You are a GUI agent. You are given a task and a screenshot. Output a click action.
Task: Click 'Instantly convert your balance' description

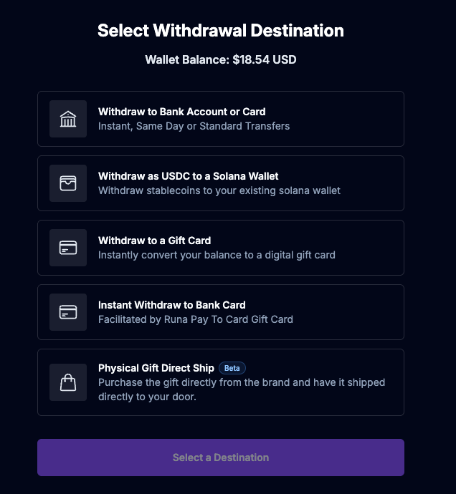(217, 255)
